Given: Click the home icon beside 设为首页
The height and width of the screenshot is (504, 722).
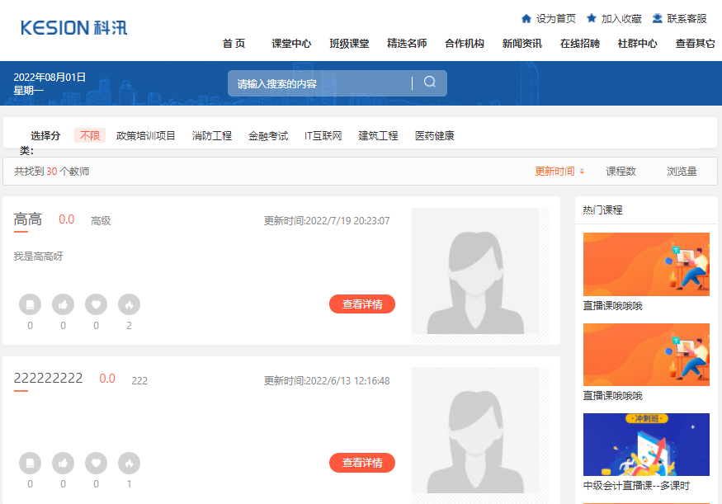Looking at the screenshot, I should [x=526, y=18].
